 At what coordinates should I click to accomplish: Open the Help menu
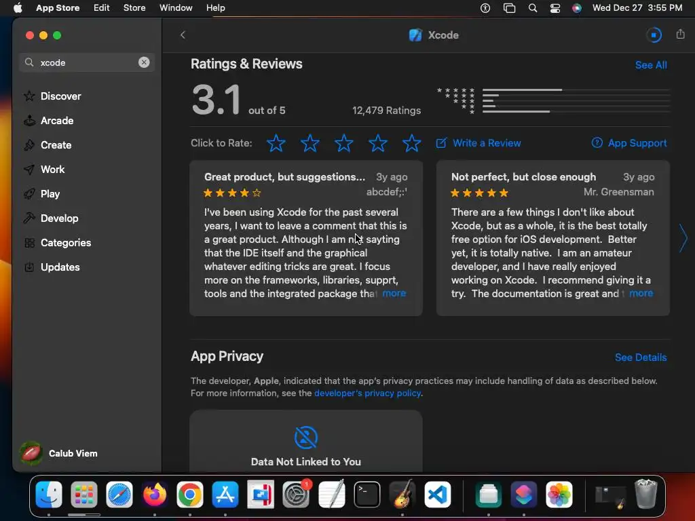pyautogui.click(x=215, y=8)
